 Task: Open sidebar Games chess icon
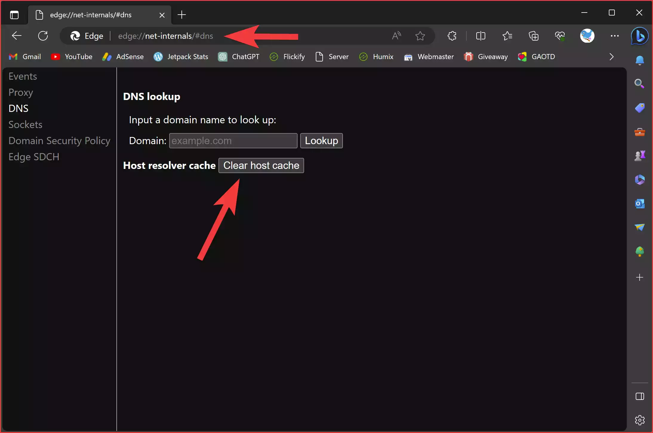tap(640, 155)
